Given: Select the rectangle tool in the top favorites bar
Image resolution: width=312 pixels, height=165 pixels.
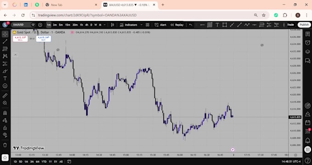Looking at the screenshot, I should click(x=225, y=25).
